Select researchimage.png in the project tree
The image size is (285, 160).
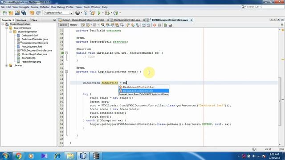point(31,62)
